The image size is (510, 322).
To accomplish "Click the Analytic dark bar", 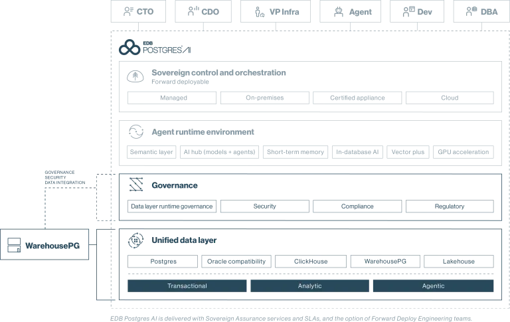I will [309, 285].
